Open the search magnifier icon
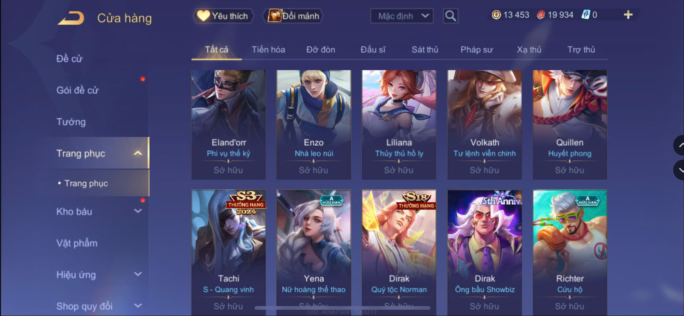This screenshot has width=684, height=316. (451, 16)
